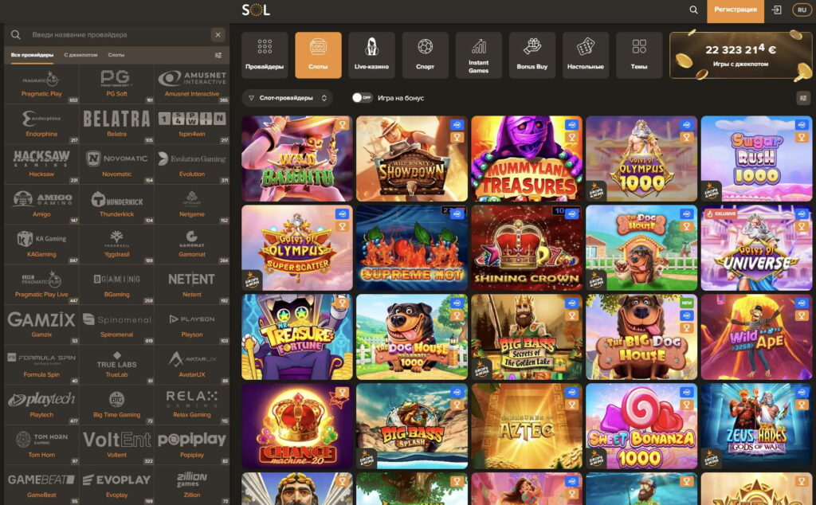
Task: Select the Relax Gaming provider
Action: [192, 405]
